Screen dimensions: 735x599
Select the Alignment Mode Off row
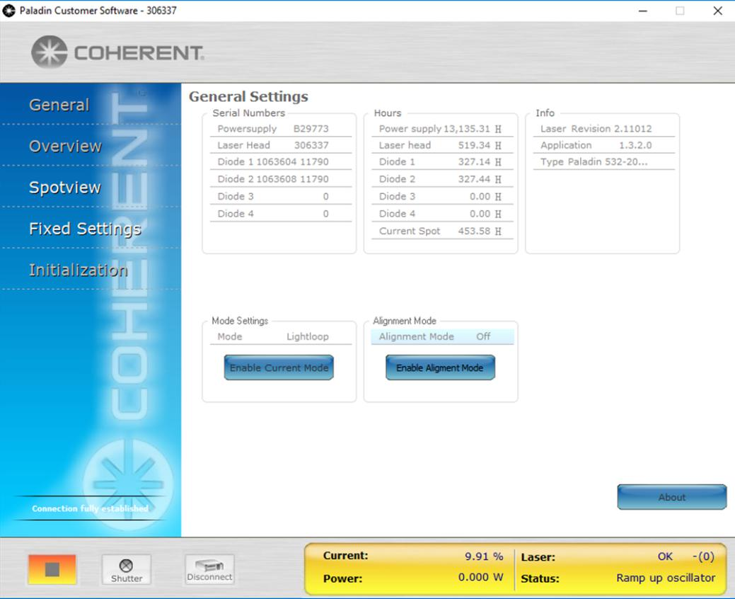click(442, 337)
